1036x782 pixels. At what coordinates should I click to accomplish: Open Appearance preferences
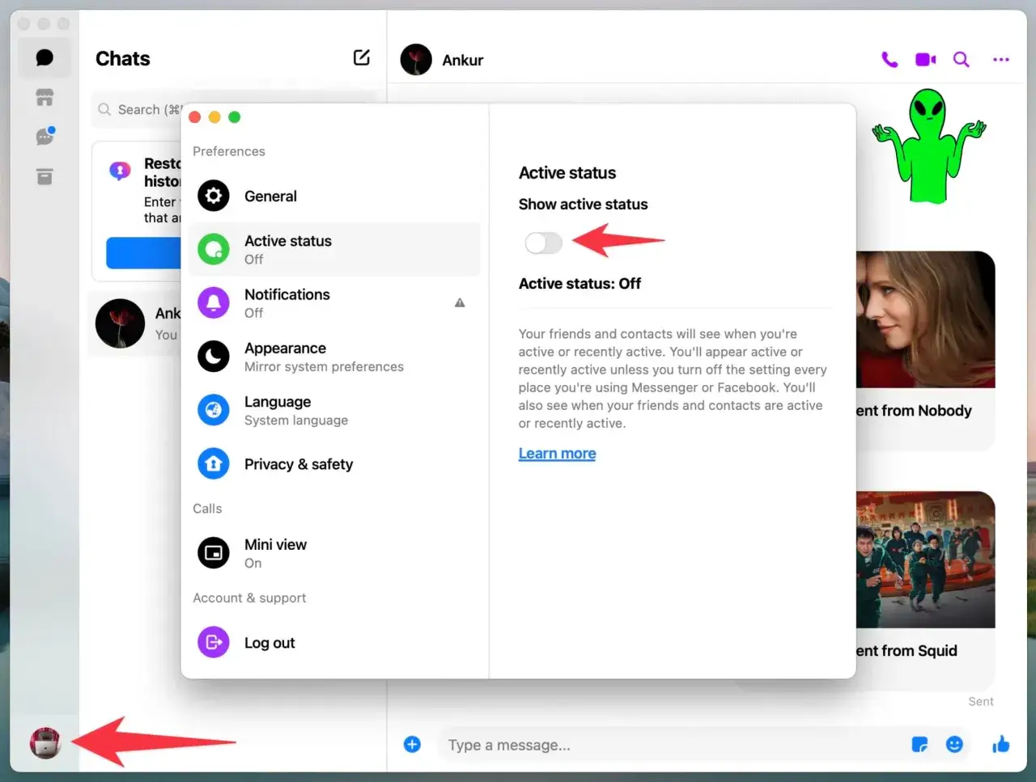(x=333, y=357)
